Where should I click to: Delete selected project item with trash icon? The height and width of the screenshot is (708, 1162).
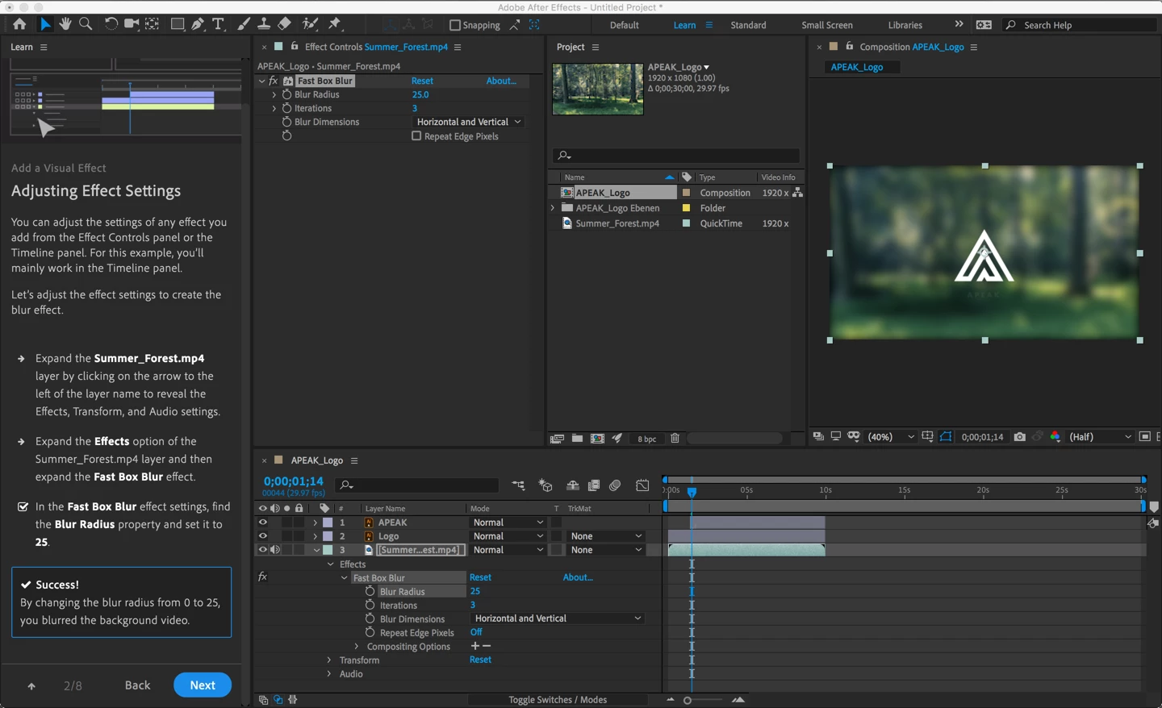675,439
